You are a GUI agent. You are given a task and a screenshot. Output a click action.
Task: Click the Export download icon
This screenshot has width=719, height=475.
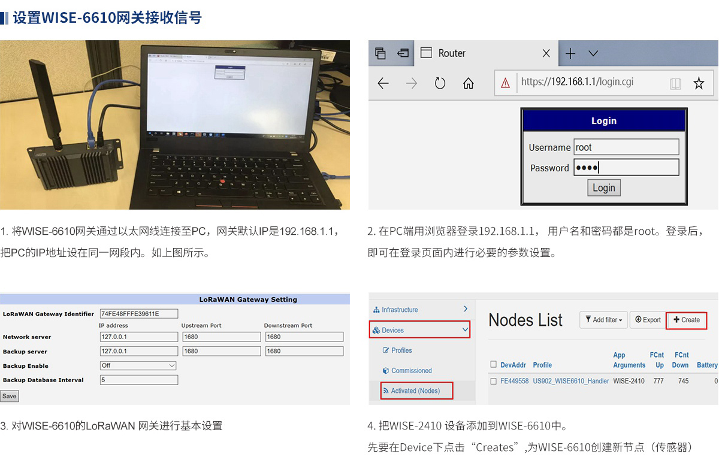point(638,320)
